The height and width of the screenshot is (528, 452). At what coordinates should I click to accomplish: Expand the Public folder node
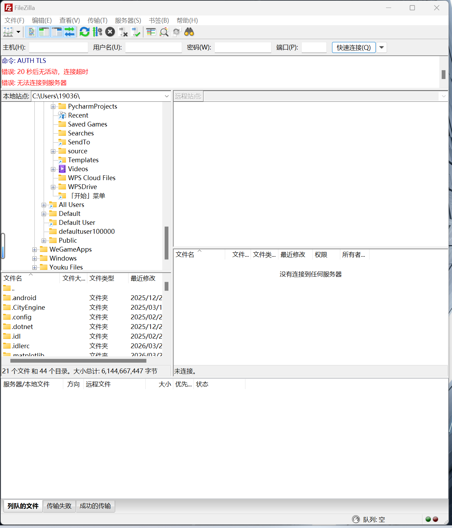(44, 241)
